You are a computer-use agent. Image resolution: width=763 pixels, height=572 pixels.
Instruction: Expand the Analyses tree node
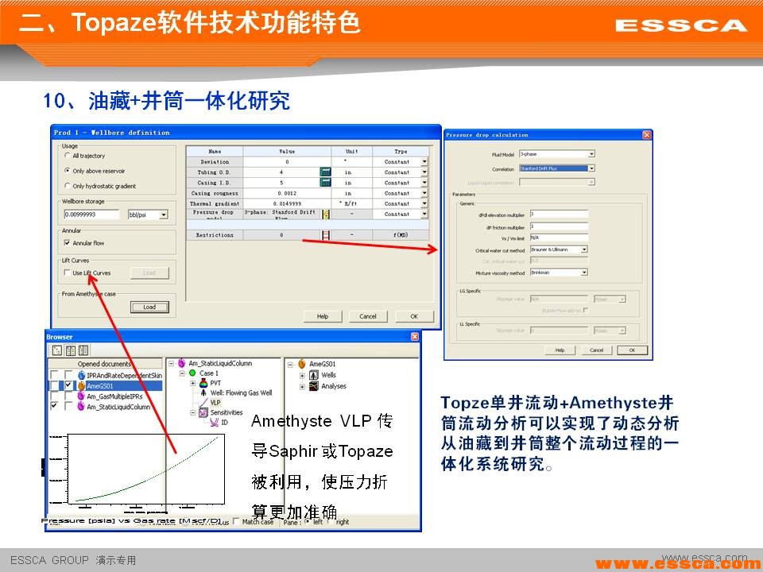(302, 386)
